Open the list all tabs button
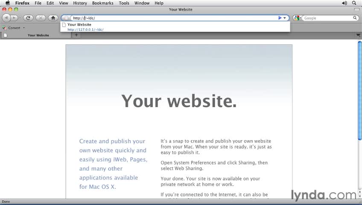Image resolution: width=362 pixels, height=205 pixels. click(358, 35)
